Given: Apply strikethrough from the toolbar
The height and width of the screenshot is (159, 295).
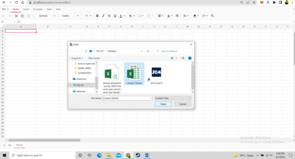Looking at the screenshot, I should click(109, 16).
